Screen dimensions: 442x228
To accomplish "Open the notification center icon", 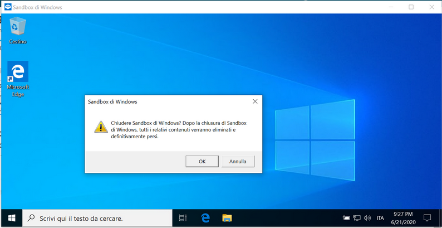I will pyautogui.click(x=427, y=218).
